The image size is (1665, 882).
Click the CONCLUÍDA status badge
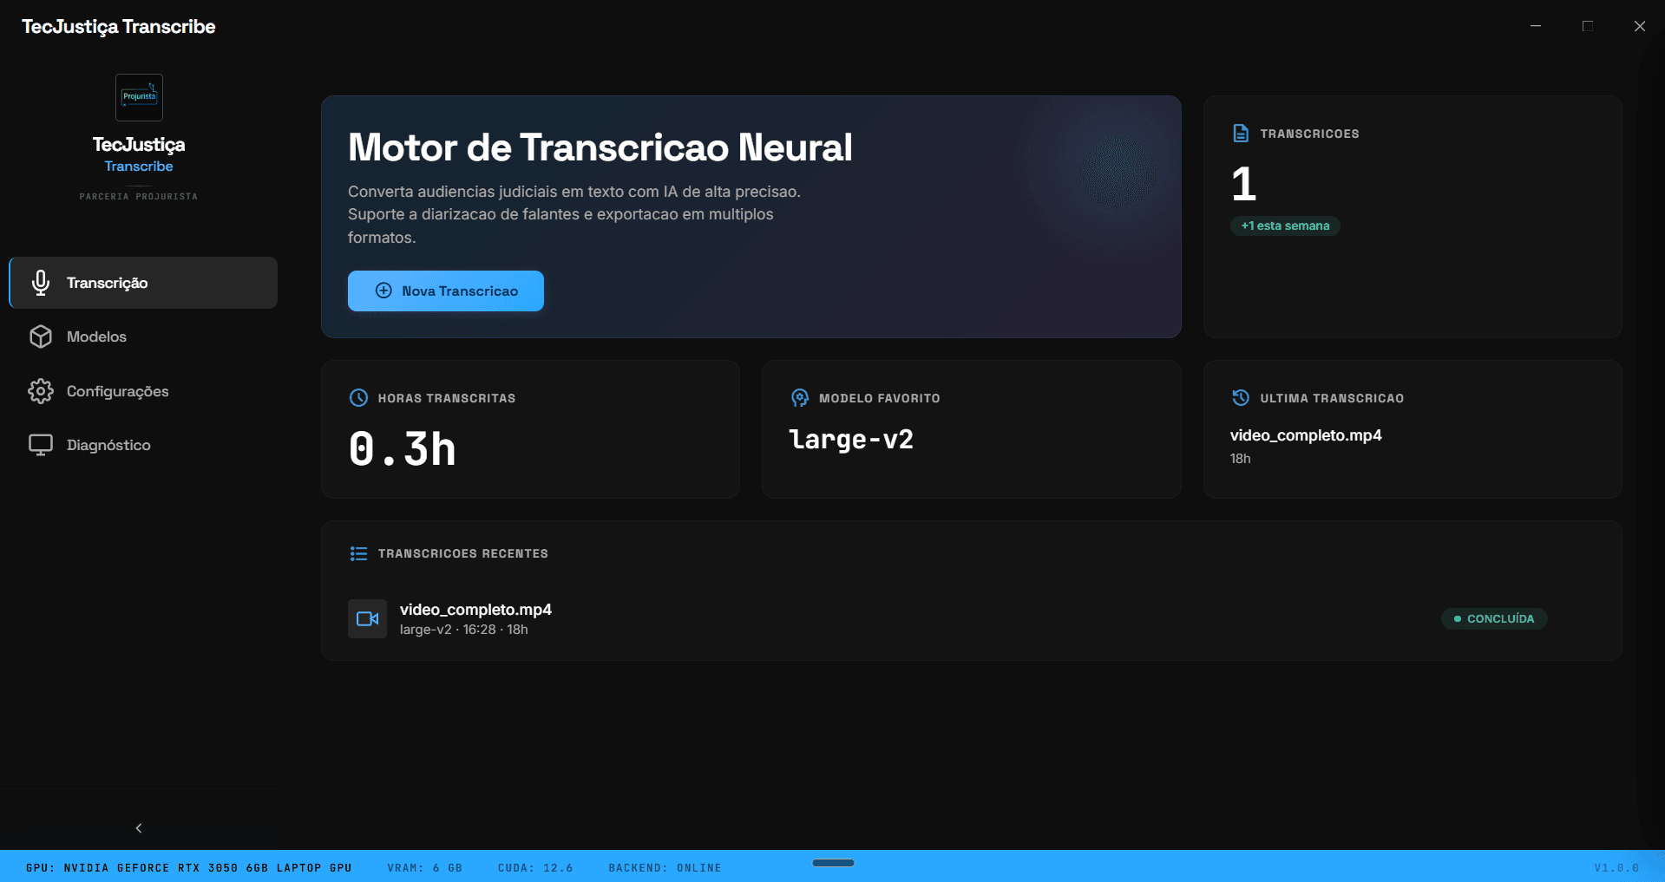(x=1494, y=618)
